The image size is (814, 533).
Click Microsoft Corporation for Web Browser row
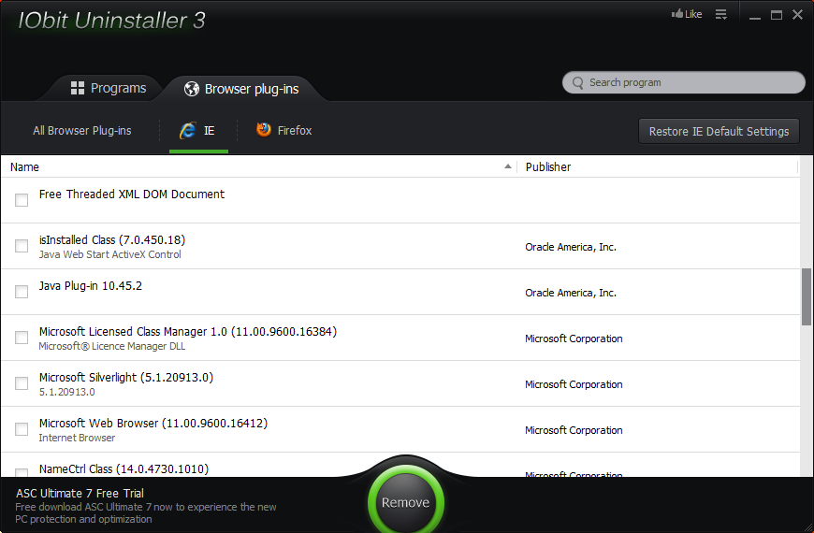[574, 430]
